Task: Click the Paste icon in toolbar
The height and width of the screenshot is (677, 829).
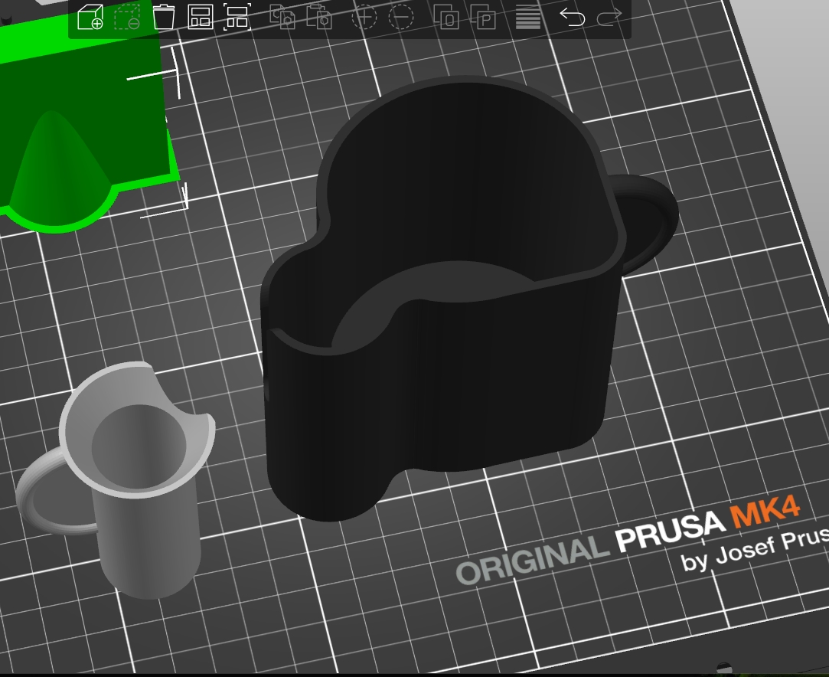Action: [x=318, y=17]
